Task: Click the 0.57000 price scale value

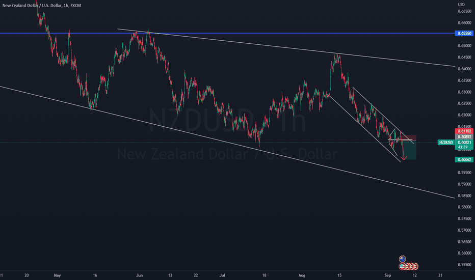Action: pos(464,230)
